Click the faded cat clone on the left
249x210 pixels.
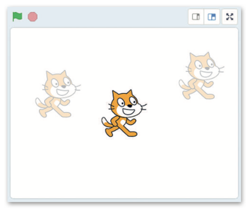(58, 94)
